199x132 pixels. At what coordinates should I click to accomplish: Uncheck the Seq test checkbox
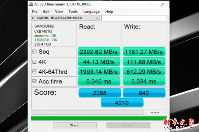[34, 51]
